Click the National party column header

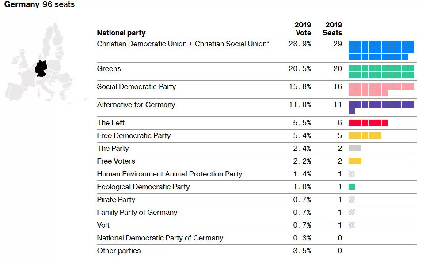pyautogui.click(x=122, y=33)
